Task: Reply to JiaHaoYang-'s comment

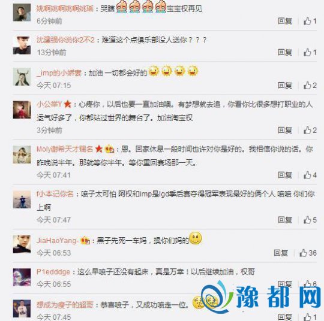Action: pyautogui.click(x=281, y=253)
